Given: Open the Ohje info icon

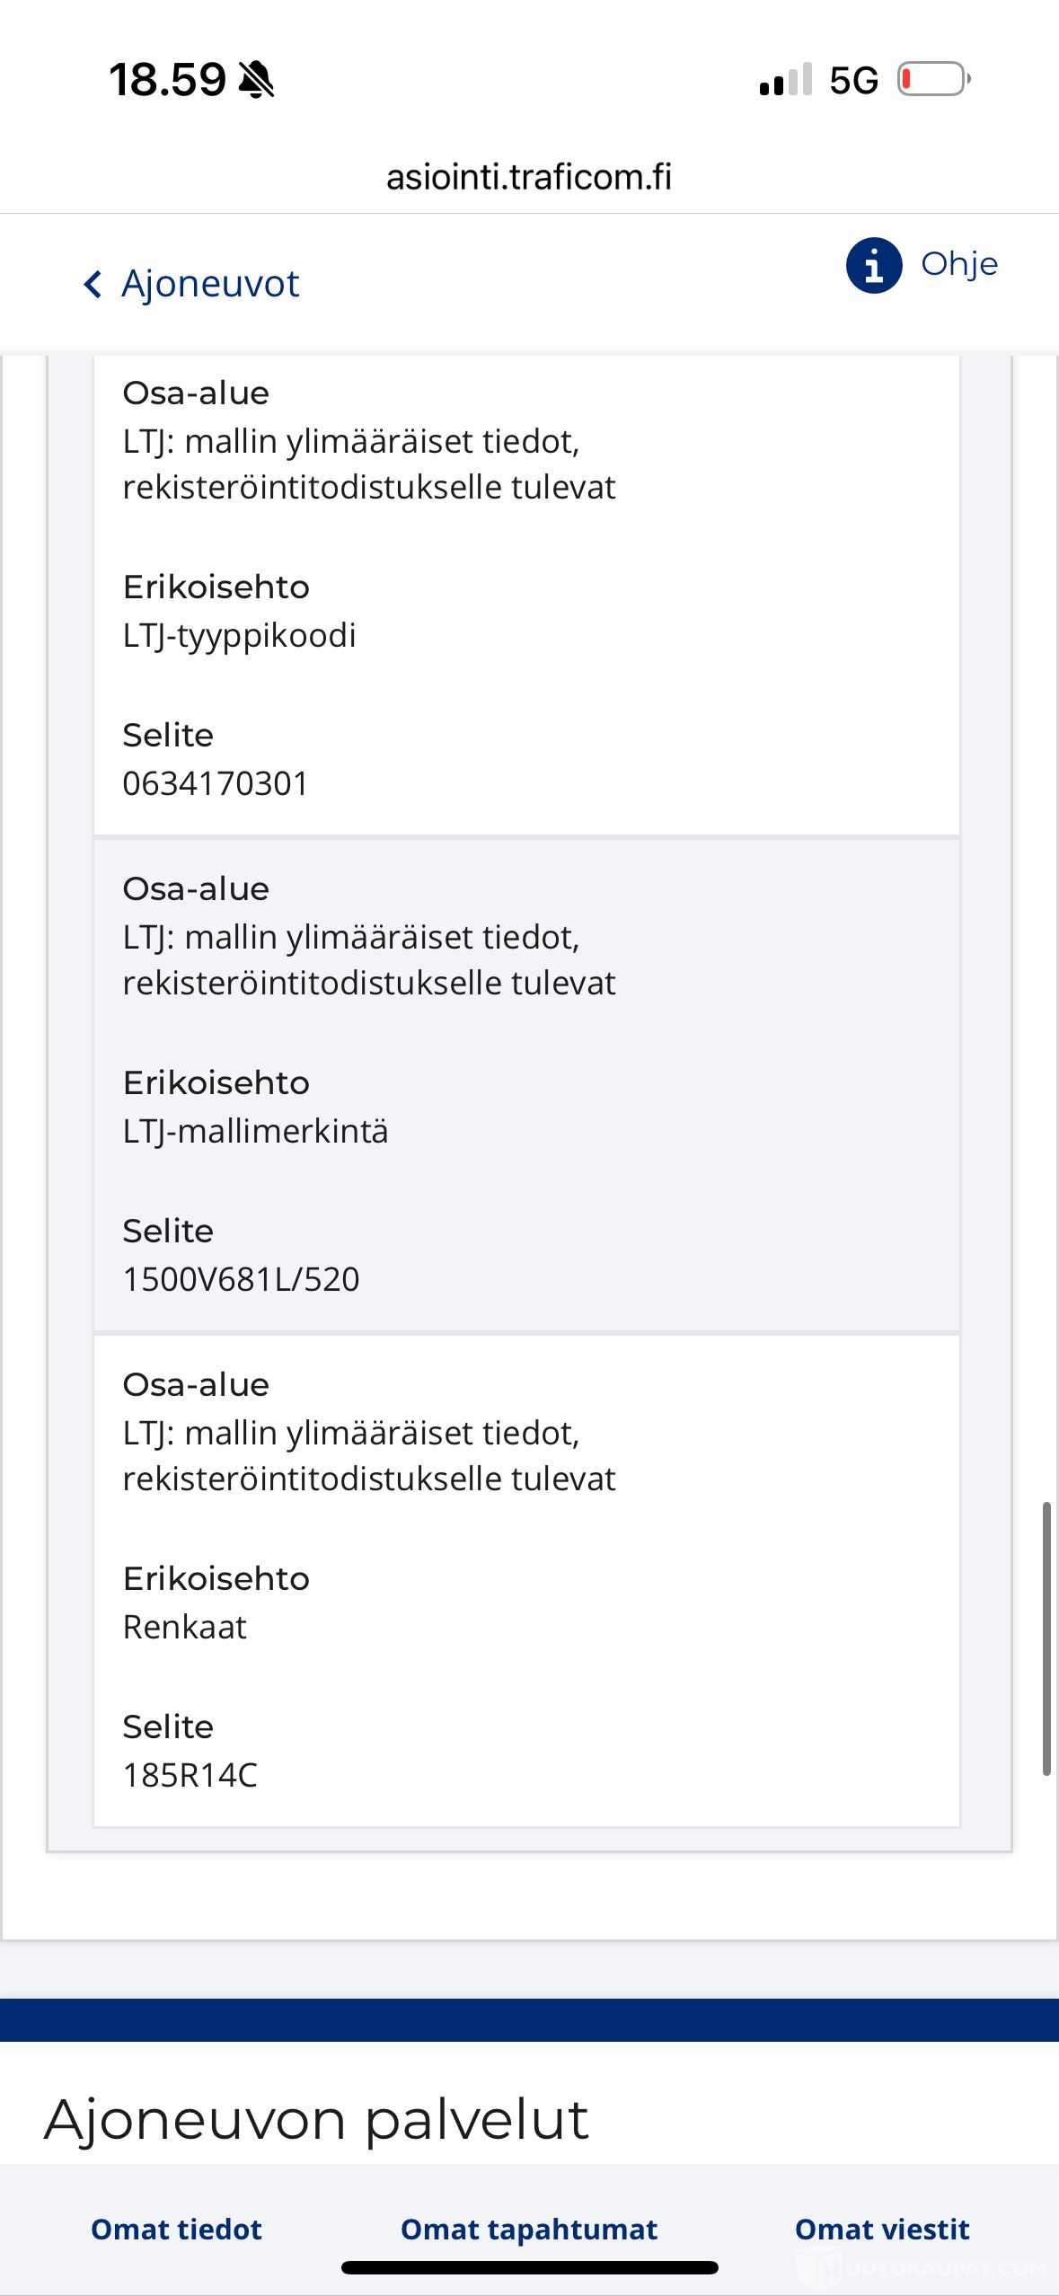Looking at the screenshot, I should tap(873, 265).
